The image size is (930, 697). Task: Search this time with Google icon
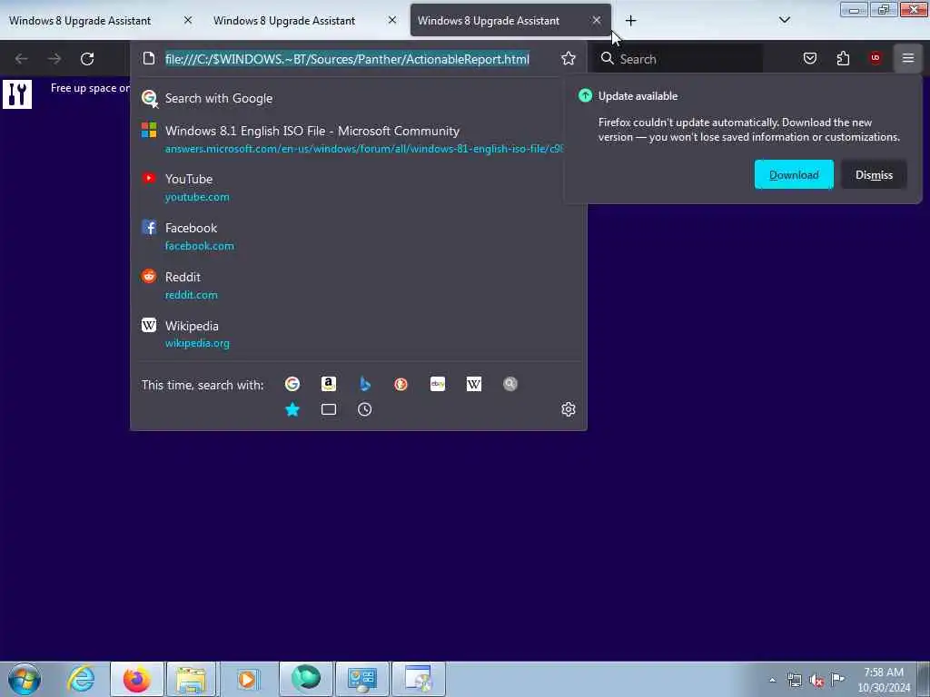click(x=292, y=384)
